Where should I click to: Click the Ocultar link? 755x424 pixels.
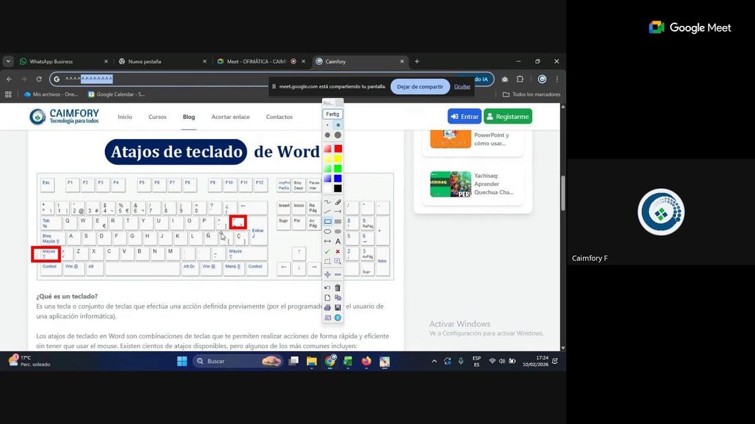coord(462,87)
